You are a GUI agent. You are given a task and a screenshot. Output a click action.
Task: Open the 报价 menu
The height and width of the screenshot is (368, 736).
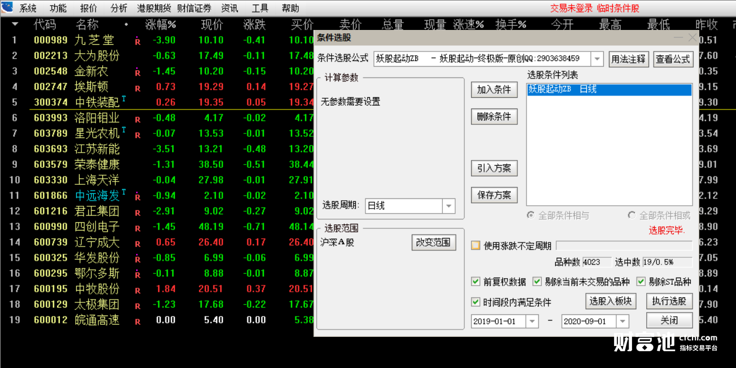pyautogui.click(x=88, y=8)
